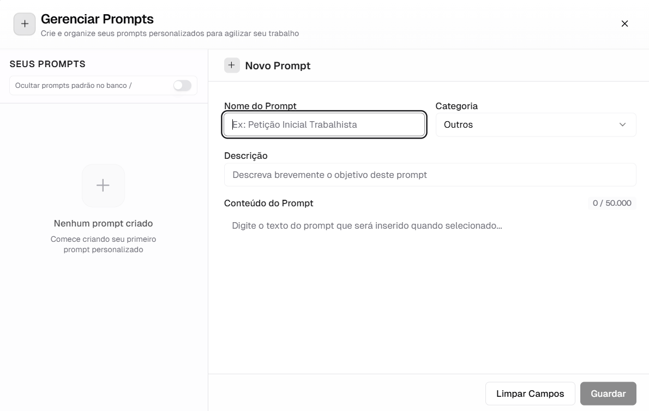Click the Guardar button
The width and height of the screenshot is (649, 411).
[x=608, y=394]
